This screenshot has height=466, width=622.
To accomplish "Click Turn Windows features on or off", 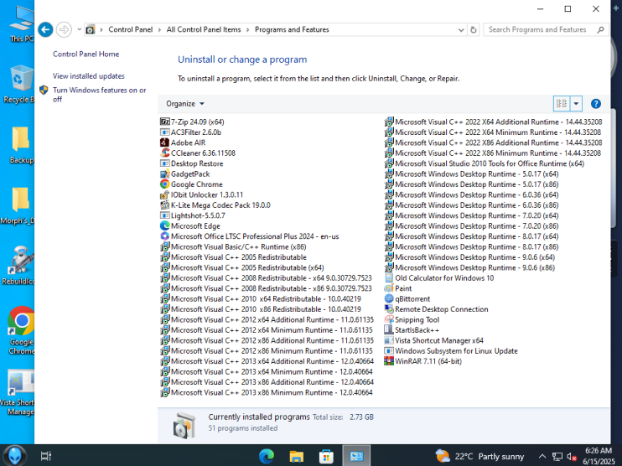I will [99, 95].
